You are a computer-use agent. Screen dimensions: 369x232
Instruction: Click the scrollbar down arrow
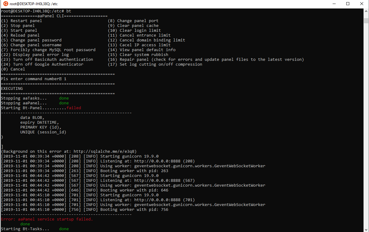366,229
